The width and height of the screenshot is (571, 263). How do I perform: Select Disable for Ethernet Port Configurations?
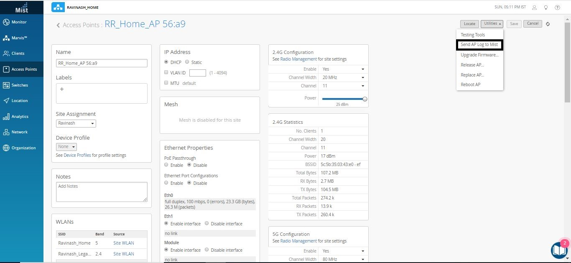click(x=189, y=183)
